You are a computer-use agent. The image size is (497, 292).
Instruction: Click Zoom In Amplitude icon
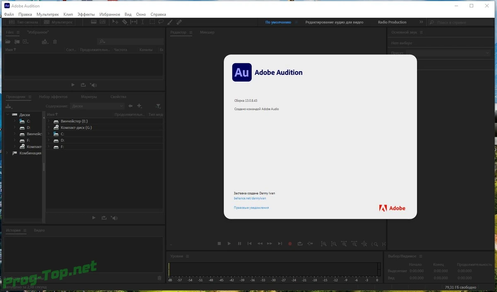(x=323, y=244)
